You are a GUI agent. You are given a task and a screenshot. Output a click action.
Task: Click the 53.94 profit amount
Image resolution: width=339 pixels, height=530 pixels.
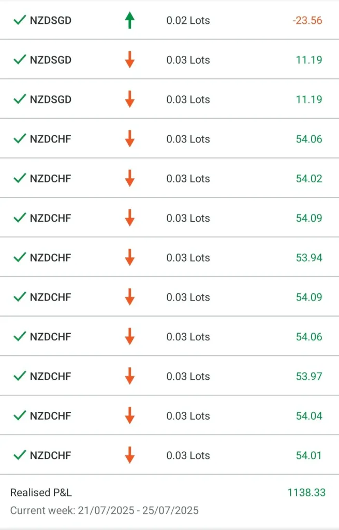(x=309, y=257)
